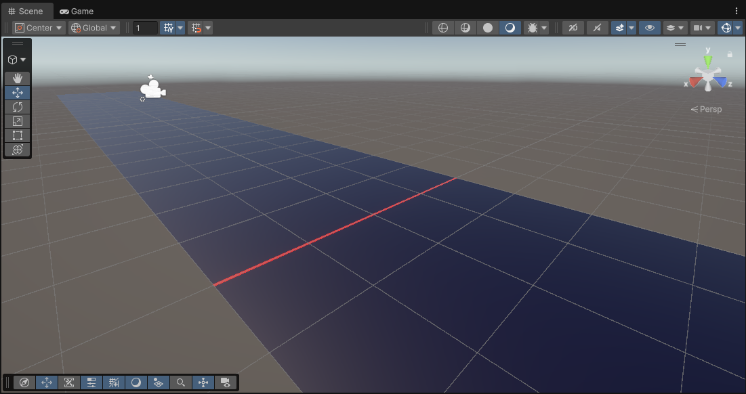Screen dimensions: 746x394
Task: Select the Scale tool
Action: point(18,121)
